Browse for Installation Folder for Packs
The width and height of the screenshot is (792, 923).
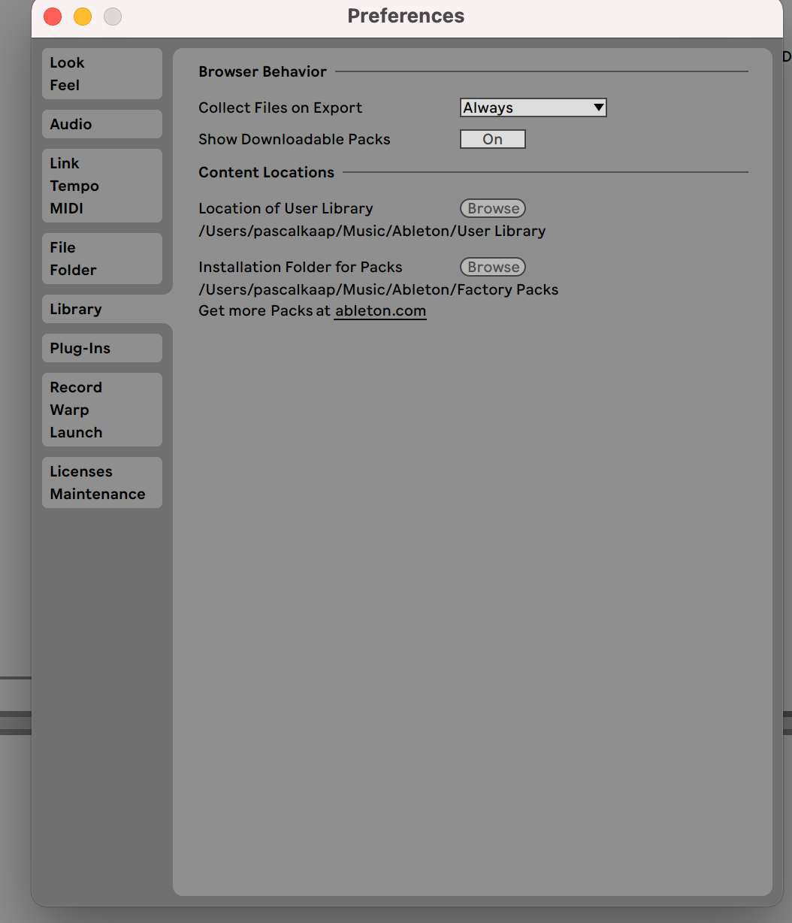click(493, 267)
